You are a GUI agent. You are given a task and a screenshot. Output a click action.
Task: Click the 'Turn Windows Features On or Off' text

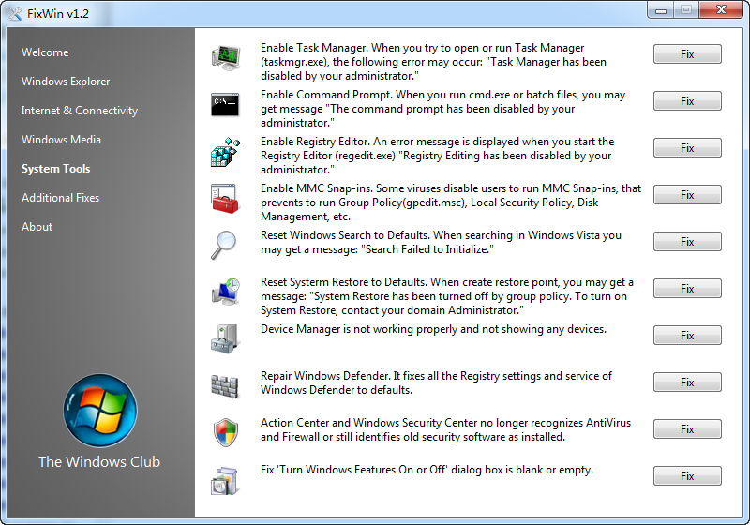(427, 470)
